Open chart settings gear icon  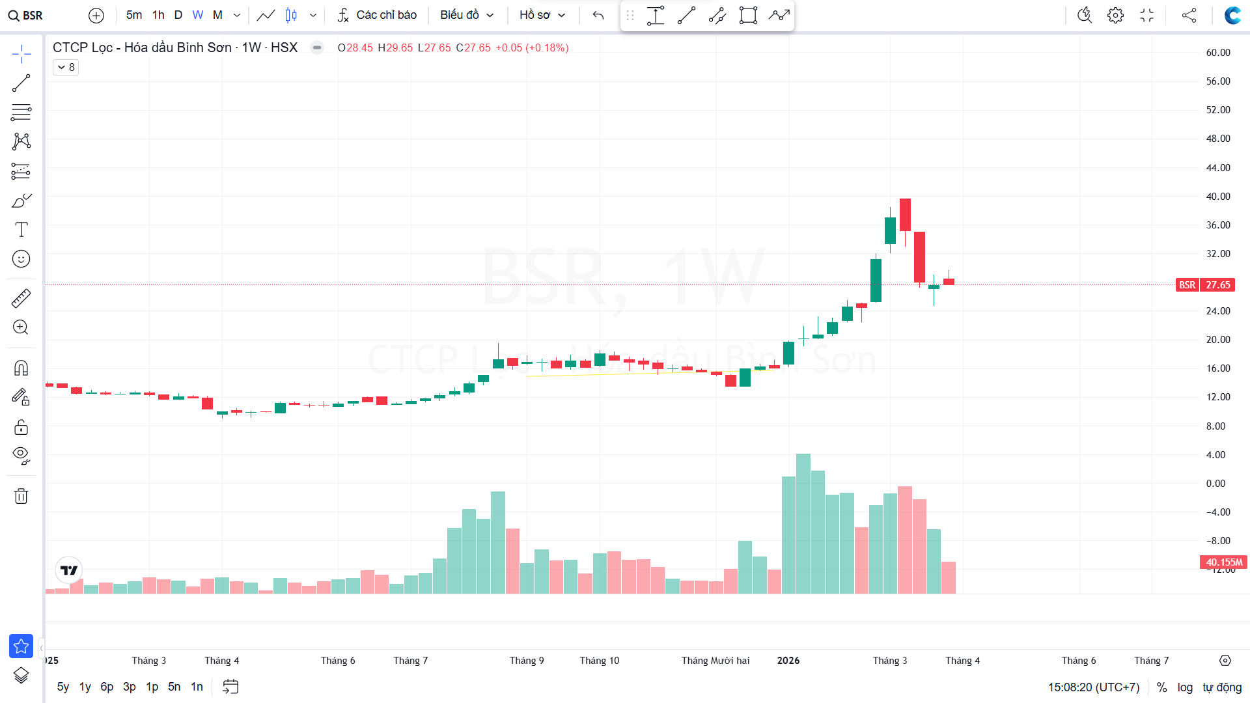(x=1115, y=15)
